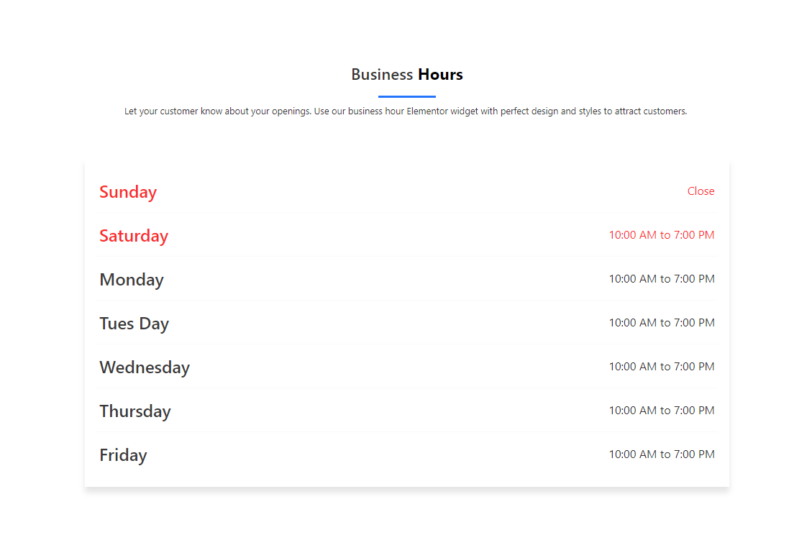The image size is (812, 558).
Task: Click the bold word Hours in title
Action: coord(440,75)
